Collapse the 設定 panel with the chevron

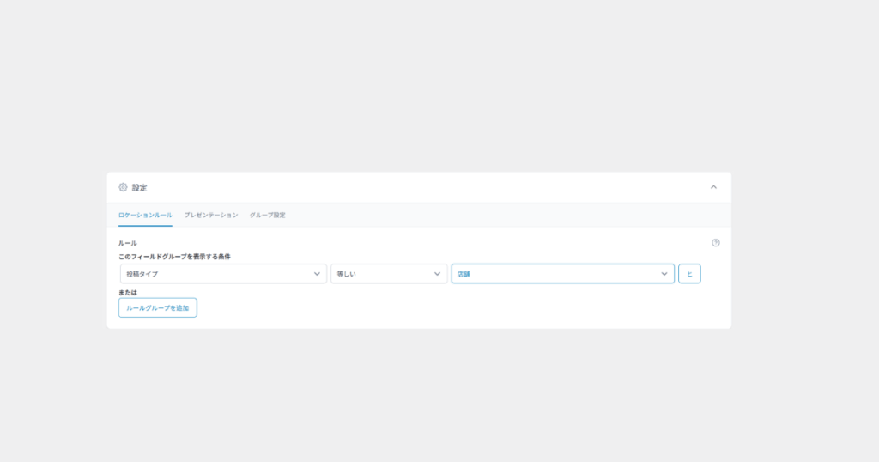(713, 187)
